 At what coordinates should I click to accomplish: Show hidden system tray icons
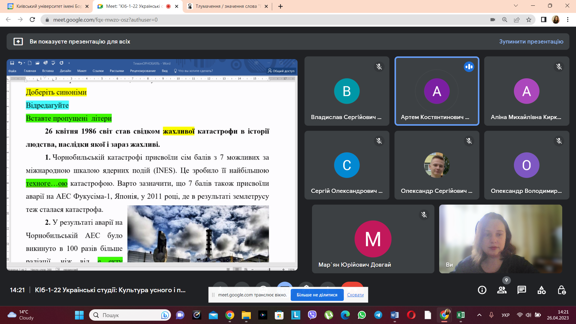(479, 315)
